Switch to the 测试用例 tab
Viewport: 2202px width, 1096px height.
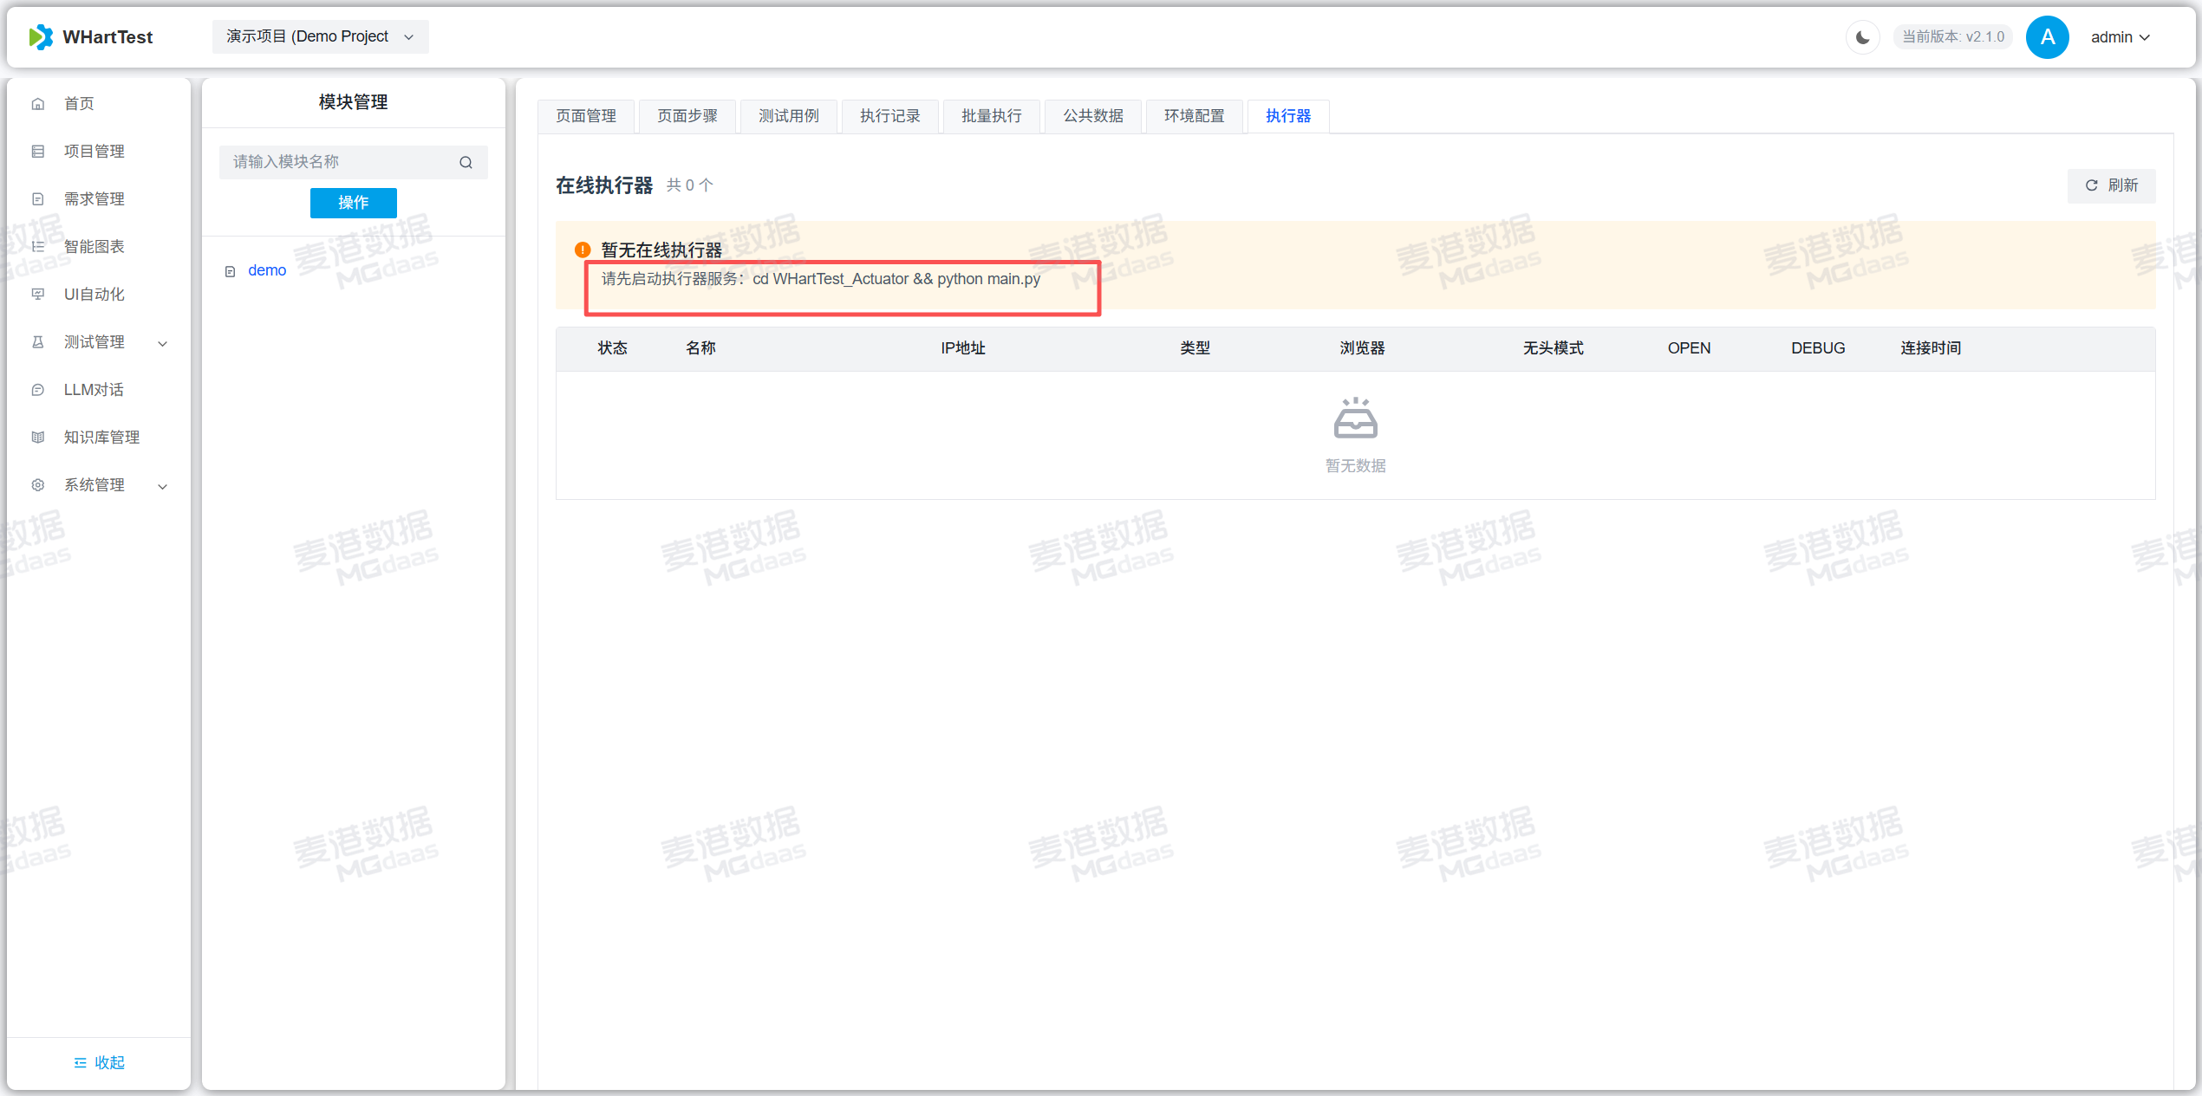pos(788,116)
